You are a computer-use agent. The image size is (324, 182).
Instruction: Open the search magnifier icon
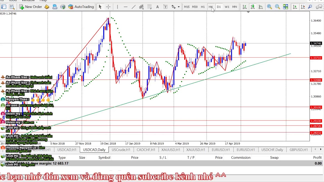pos(310,7)
